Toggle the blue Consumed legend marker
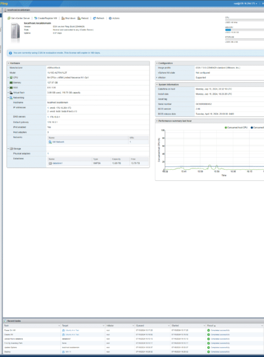The image size is (264, 357). click(x=252, y=128)
